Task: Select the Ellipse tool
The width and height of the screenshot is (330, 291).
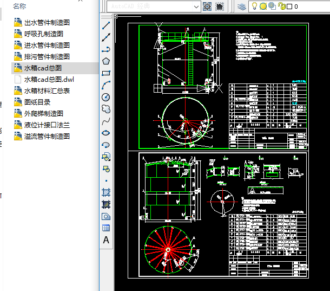Action: pyautogui.click(x=106, y=133)
